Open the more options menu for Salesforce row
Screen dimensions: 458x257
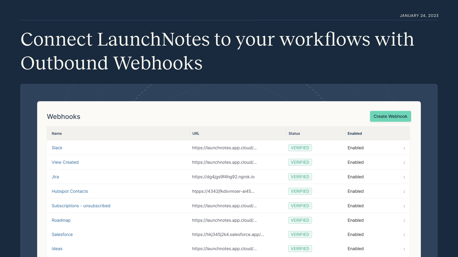pos(404,235)
